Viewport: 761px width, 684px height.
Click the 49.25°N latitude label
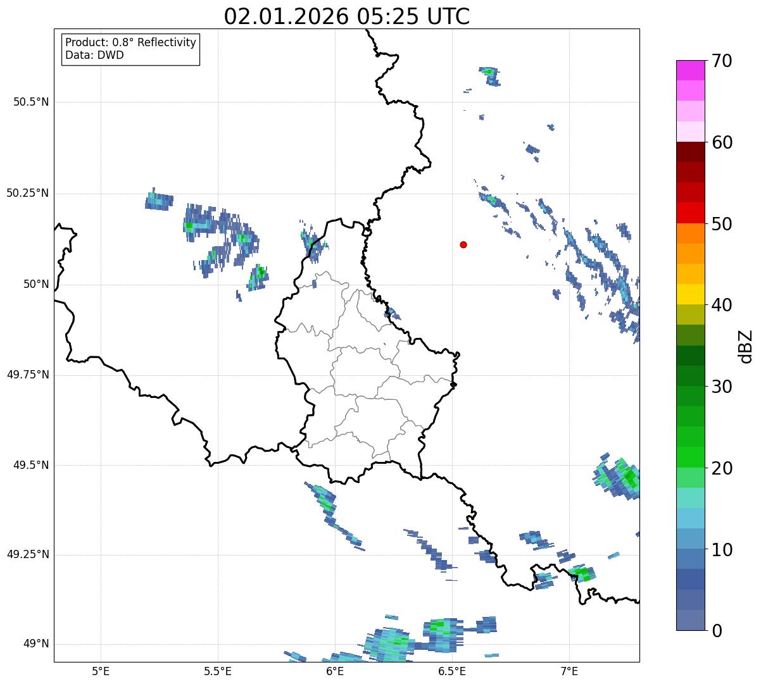point(28,554)
